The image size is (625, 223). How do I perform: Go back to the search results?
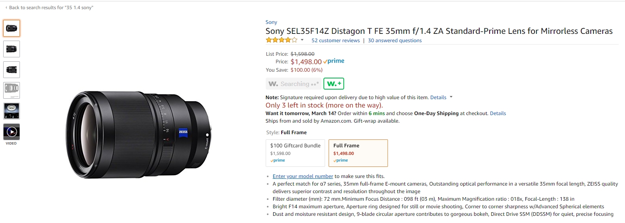(x=49, y=8)
